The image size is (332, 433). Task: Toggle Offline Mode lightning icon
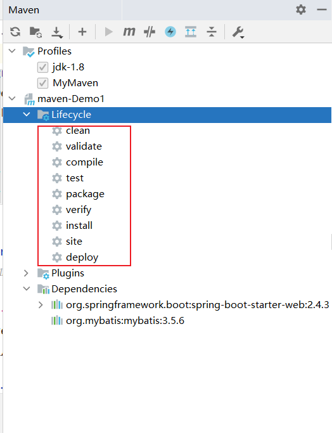[170, 32]
